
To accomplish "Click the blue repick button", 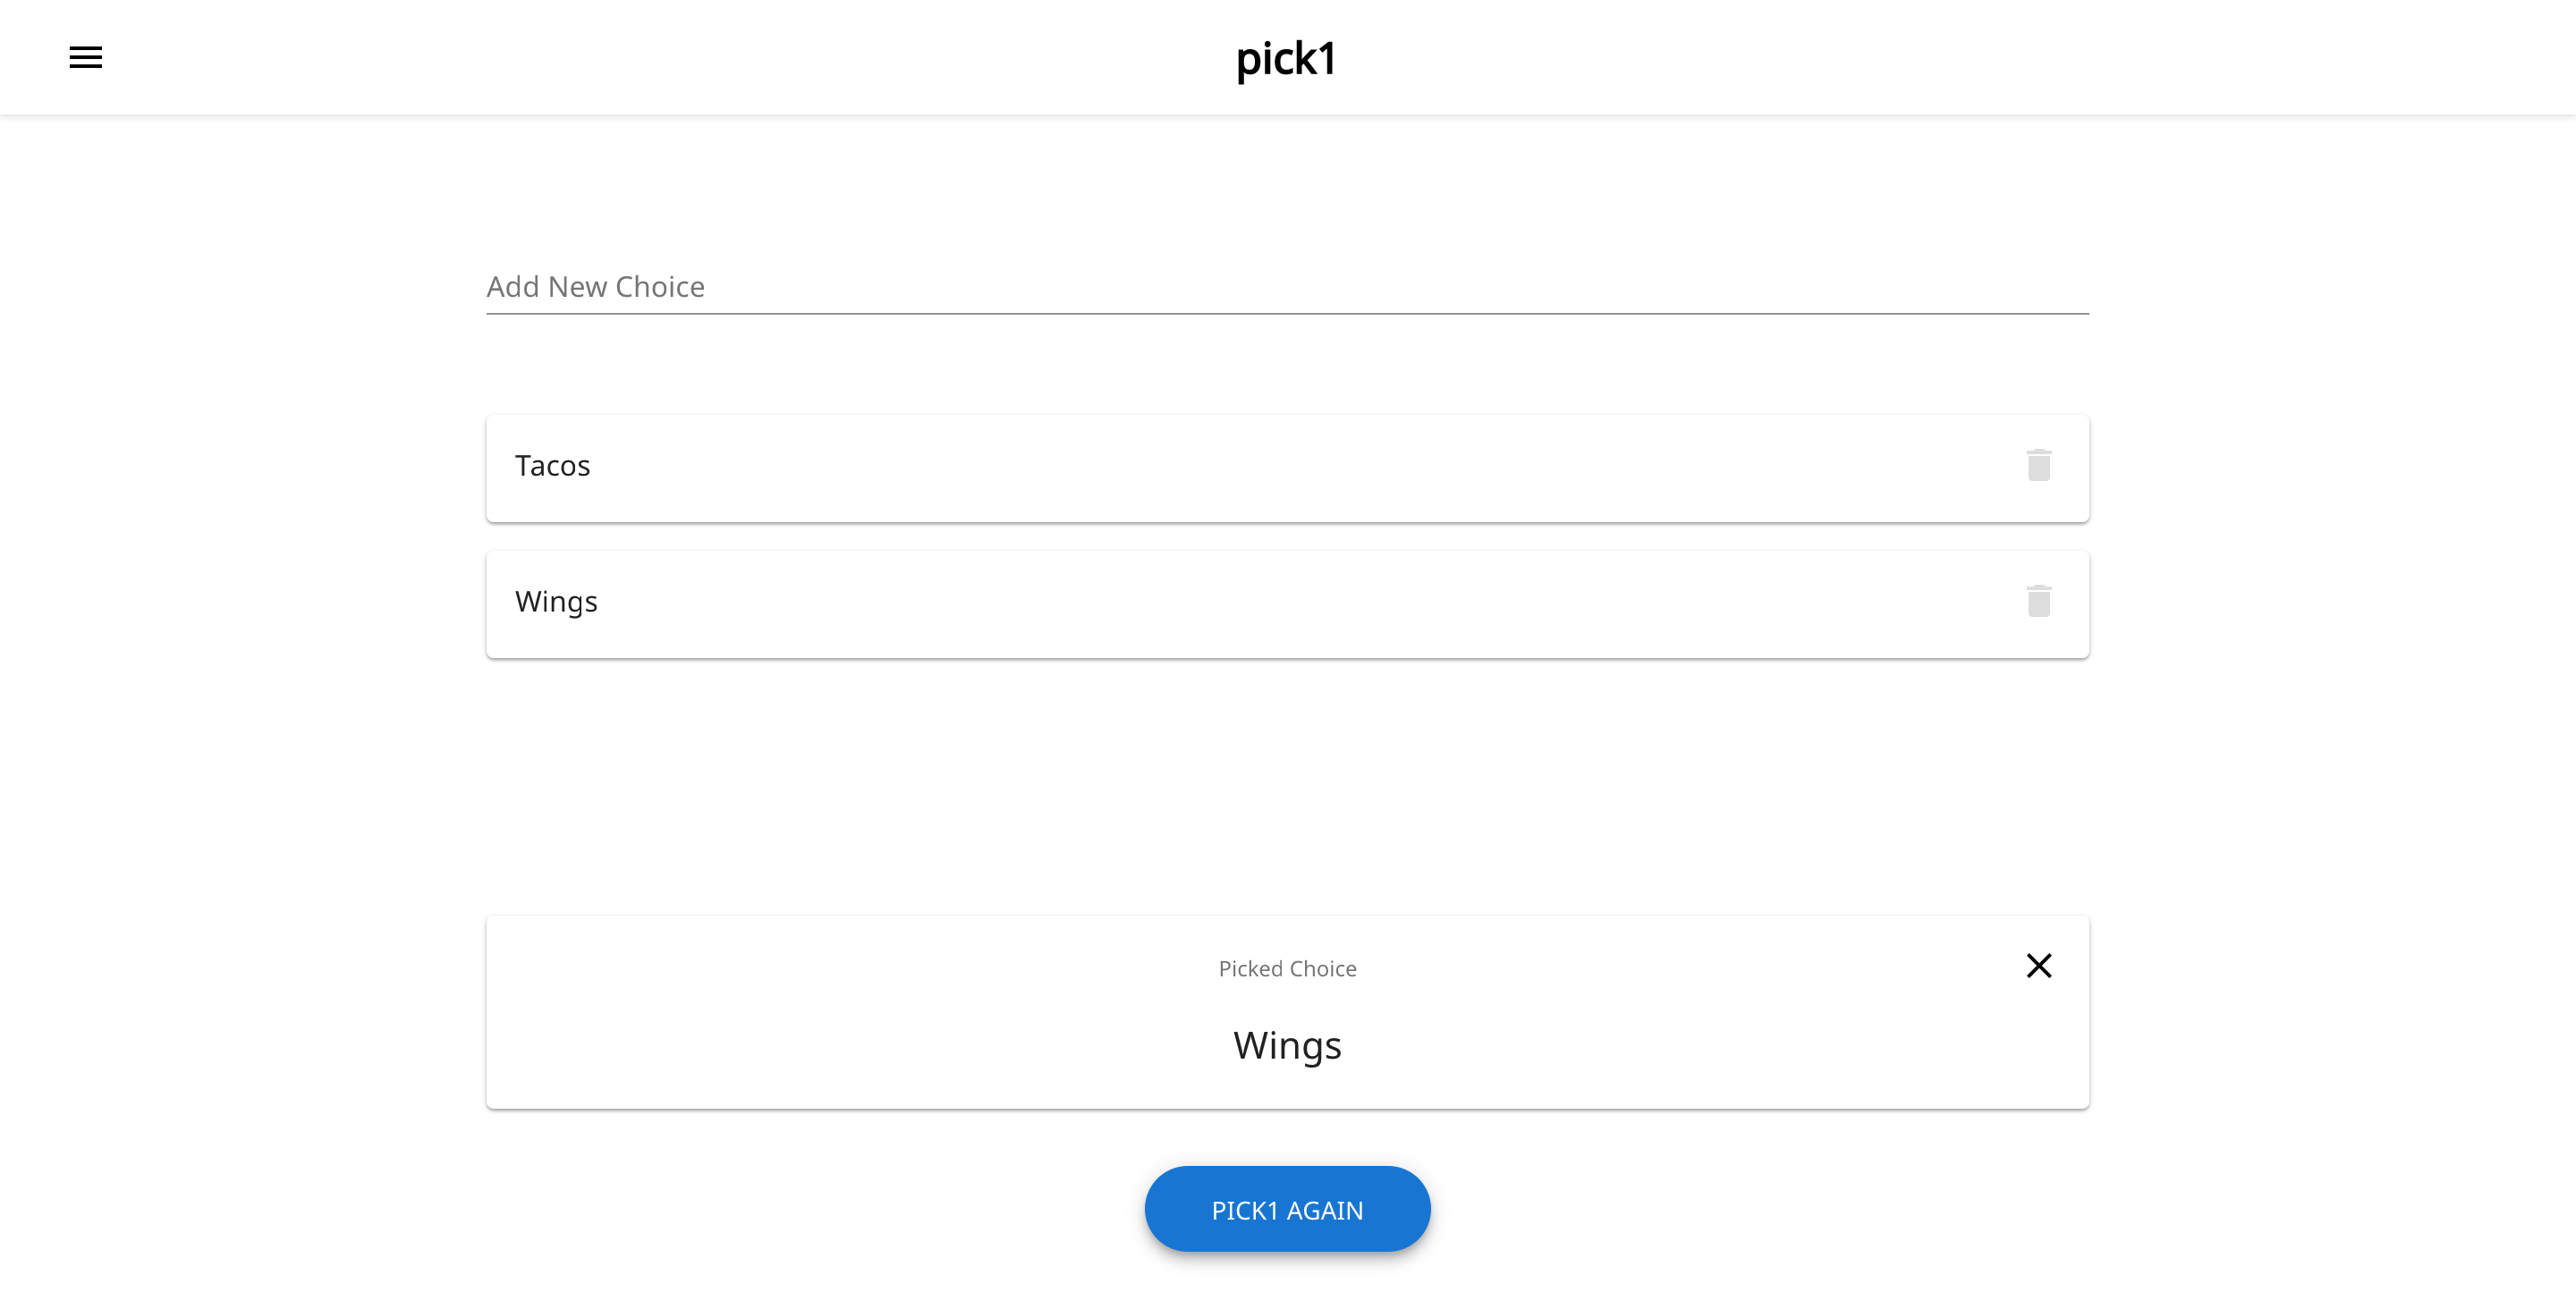I will coord(1287,1208).
